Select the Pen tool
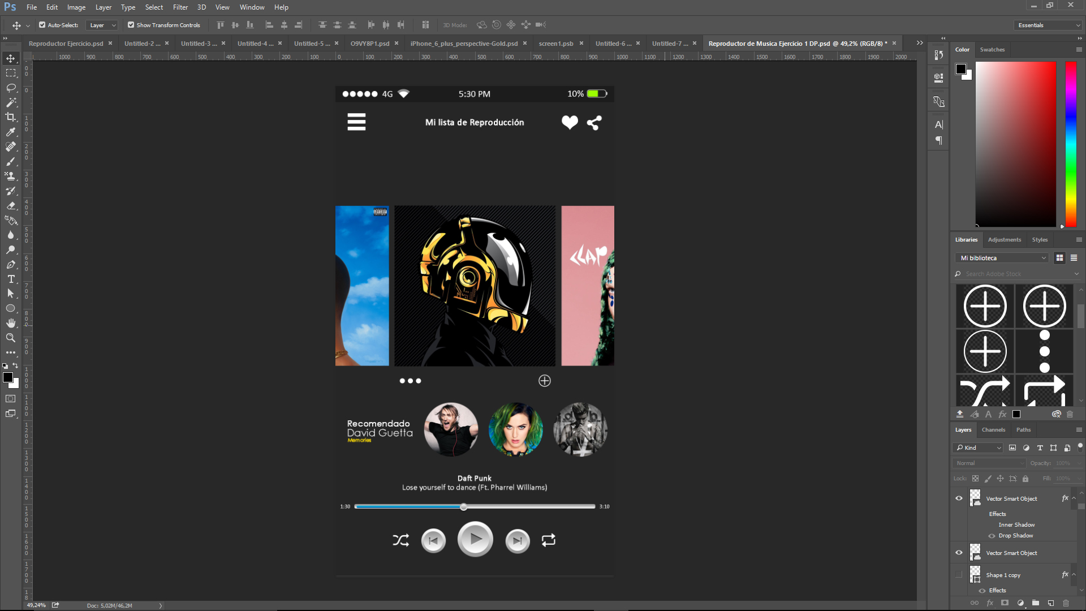The height and width of the screenshot is (611, 1086). (x=11, y=264)
